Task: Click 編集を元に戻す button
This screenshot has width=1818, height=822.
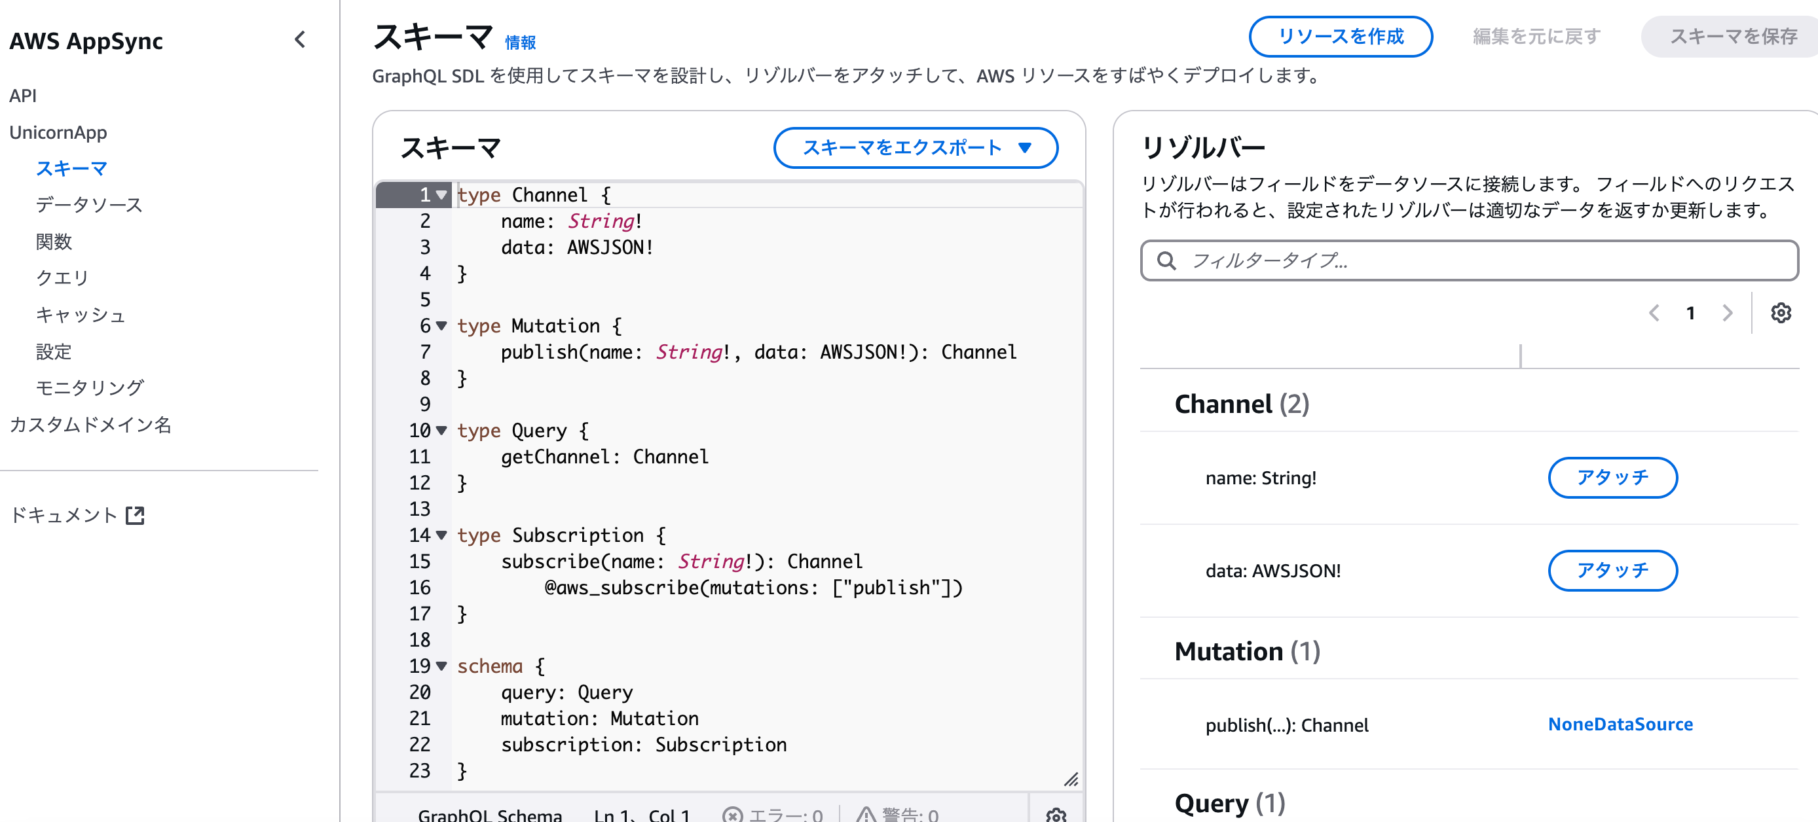Action: pyautogui.click(x=1536, y=37)
